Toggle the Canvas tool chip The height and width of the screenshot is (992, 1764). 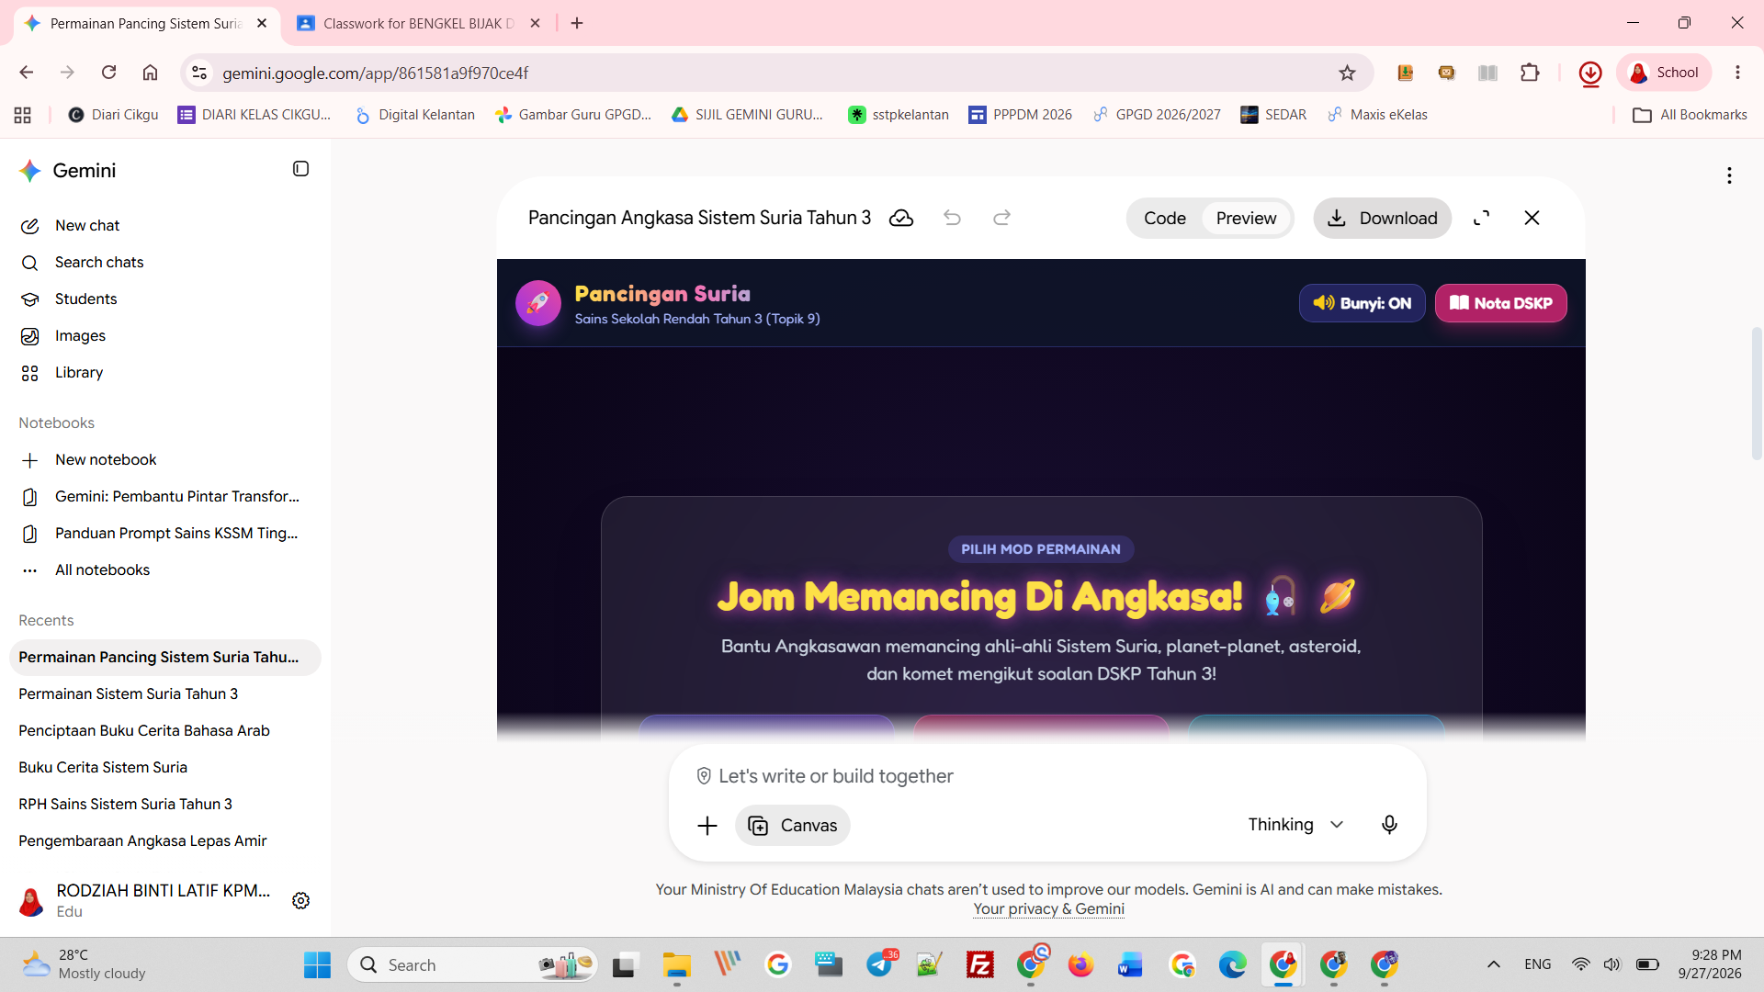792,826
